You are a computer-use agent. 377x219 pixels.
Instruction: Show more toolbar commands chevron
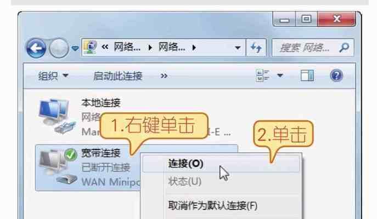pos(164,76)
